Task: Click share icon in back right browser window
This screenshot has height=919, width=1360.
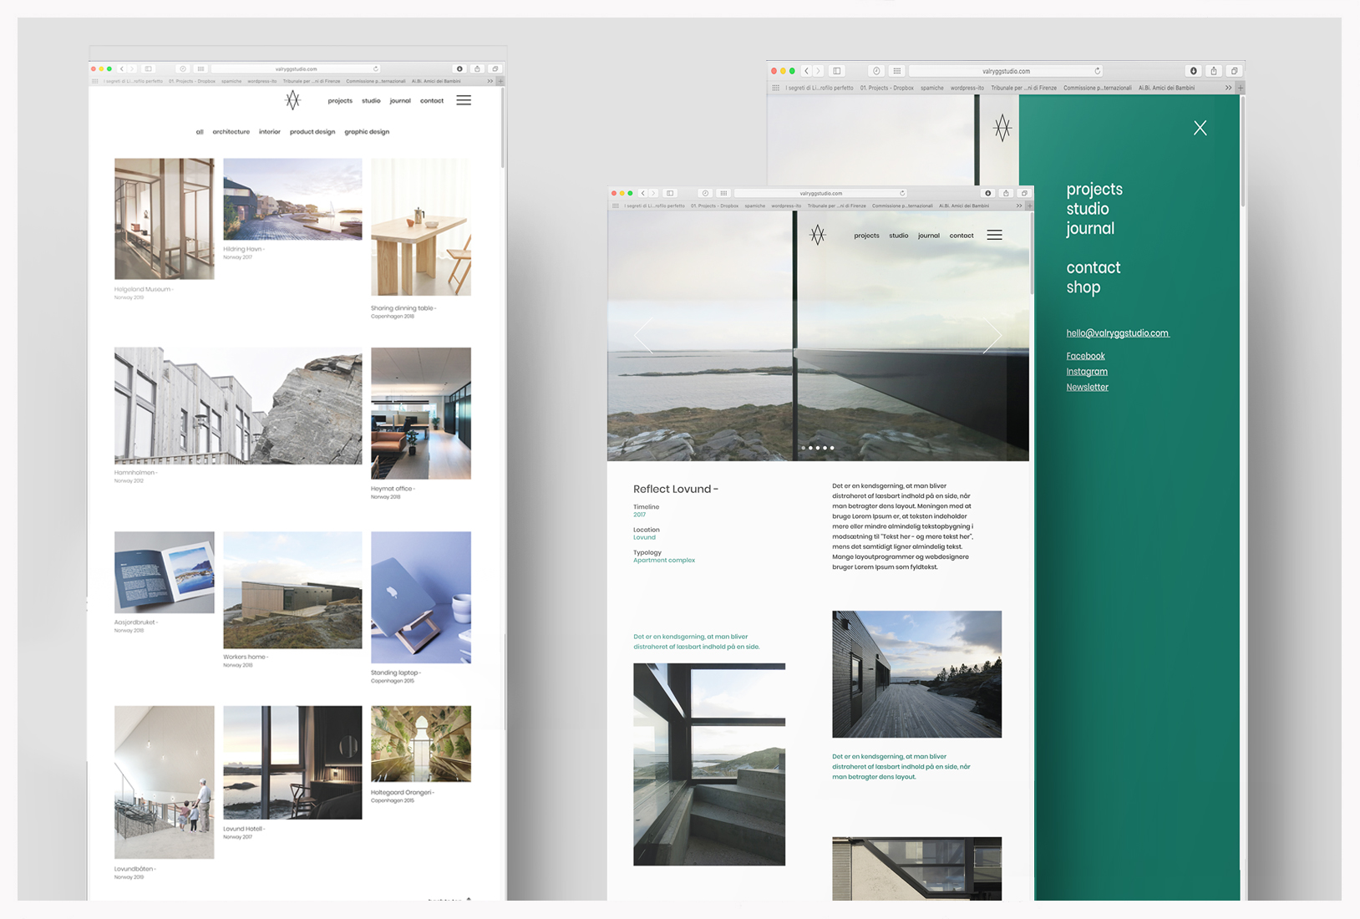Action: coord(1214,71)
